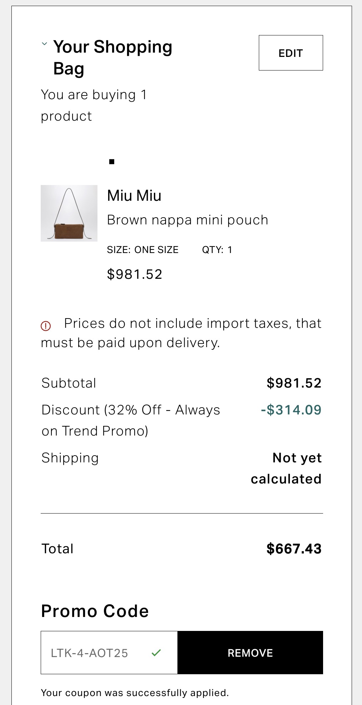Click the small black square indicator
362x705 pixels.
tap(112, 162)
